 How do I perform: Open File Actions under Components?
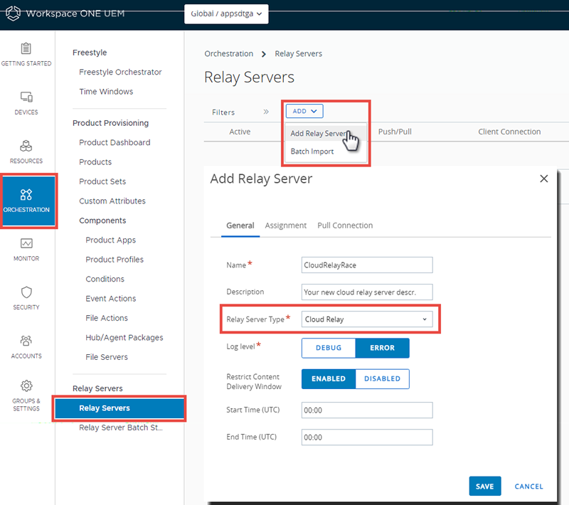(x=107, y=318)
